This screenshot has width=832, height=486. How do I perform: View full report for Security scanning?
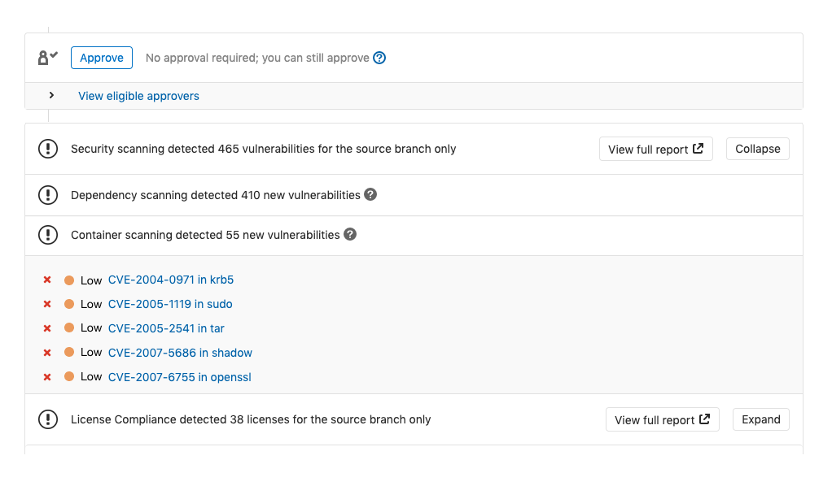coord(655,149)
